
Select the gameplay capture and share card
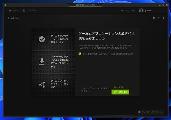pos(54,85)
